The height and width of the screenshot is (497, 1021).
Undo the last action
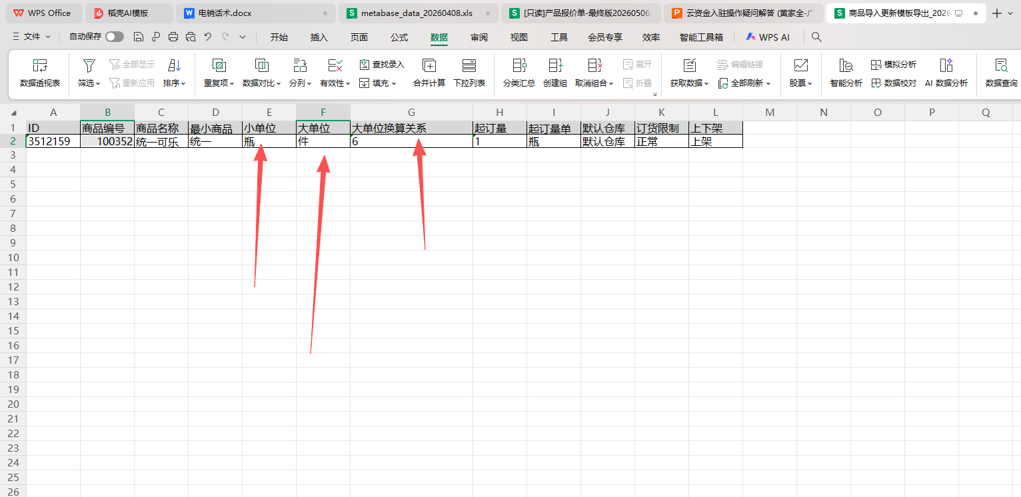(x=208, y=37)
